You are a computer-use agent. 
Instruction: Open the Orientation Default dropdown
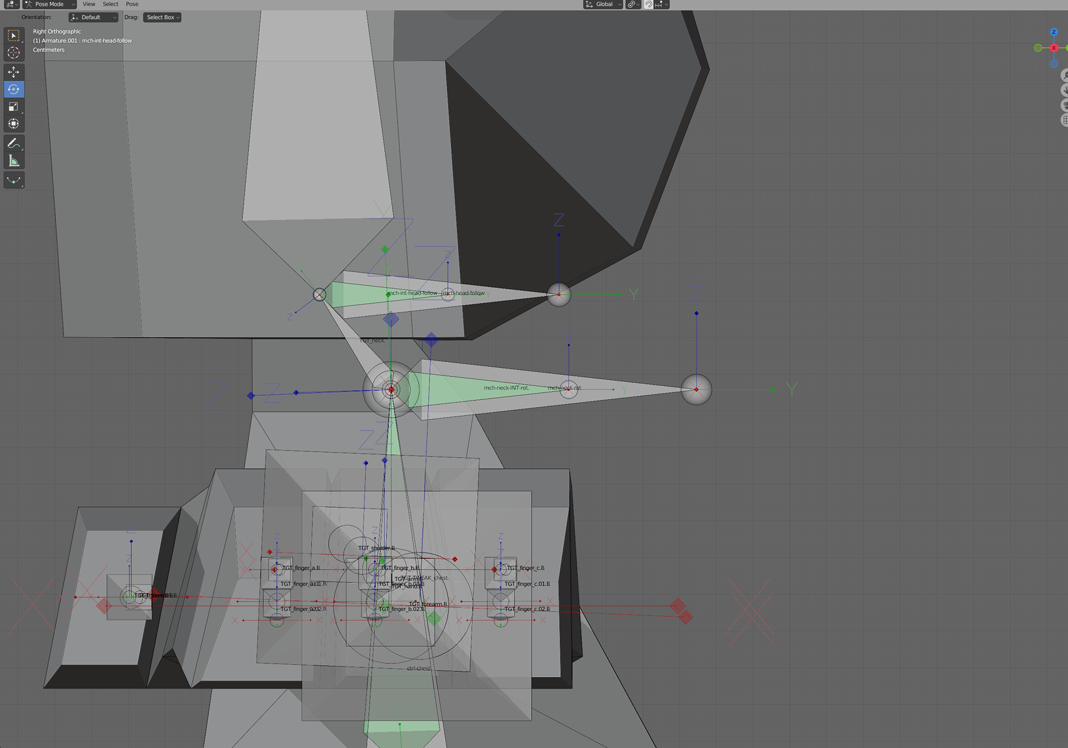click(x=93, y=17)
